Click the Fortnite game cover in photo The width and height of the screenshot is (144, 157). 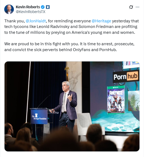point(116,100)
